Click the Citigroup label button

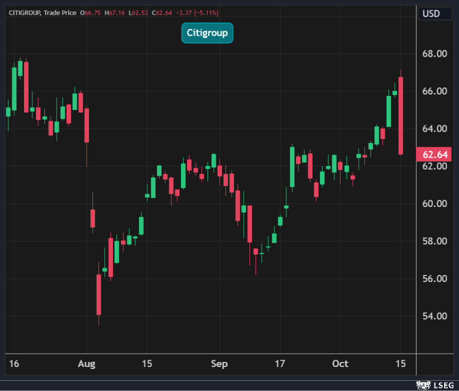(207, 33)
